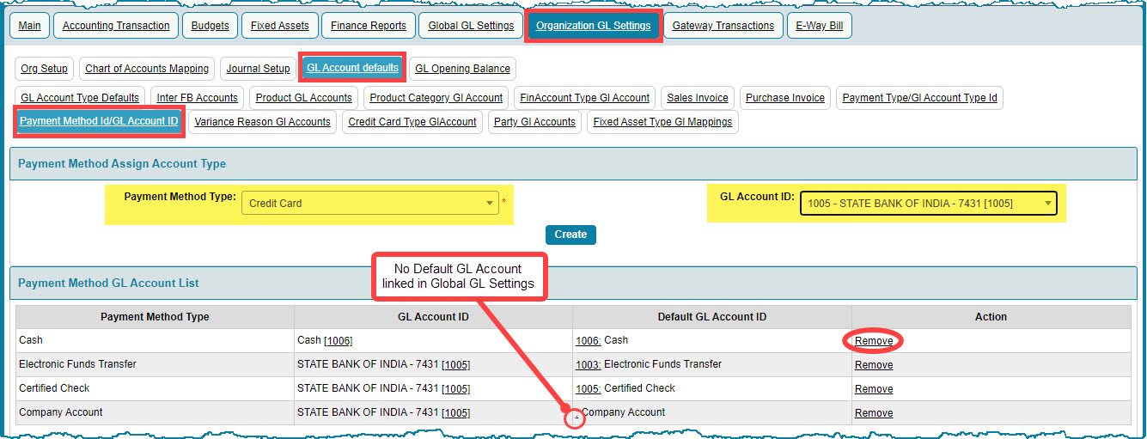Screen dimensions: 1147x439
Task: Open the Purchase Invoice section
Action: (x=785, y=98)
